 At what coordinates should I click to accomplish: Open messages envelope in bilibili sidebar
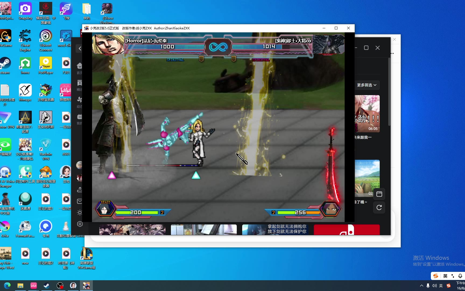click(80, 201)
